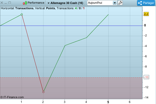The height and width of the screenshot is (104, 156).
Task: Click the y-axis label -14
Action: (x=146, y=97)
